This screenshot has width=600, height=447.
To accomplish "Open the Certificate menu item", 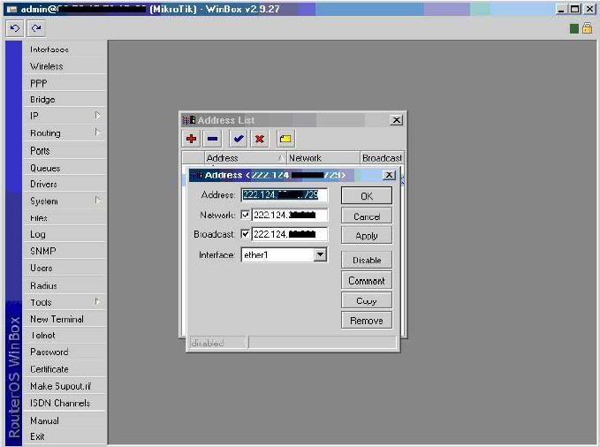I will (x=65, y=369).
